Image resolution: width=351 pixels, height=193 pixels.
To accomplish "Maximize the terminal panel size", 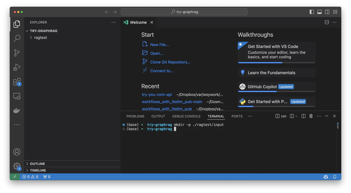I will 327,116.
